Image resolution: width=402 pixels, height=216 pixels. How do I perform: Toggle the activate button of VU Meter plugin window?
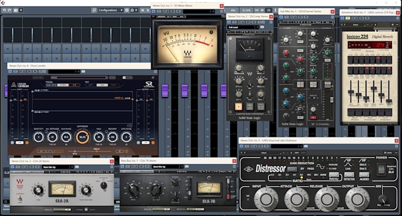pos(154,11)
